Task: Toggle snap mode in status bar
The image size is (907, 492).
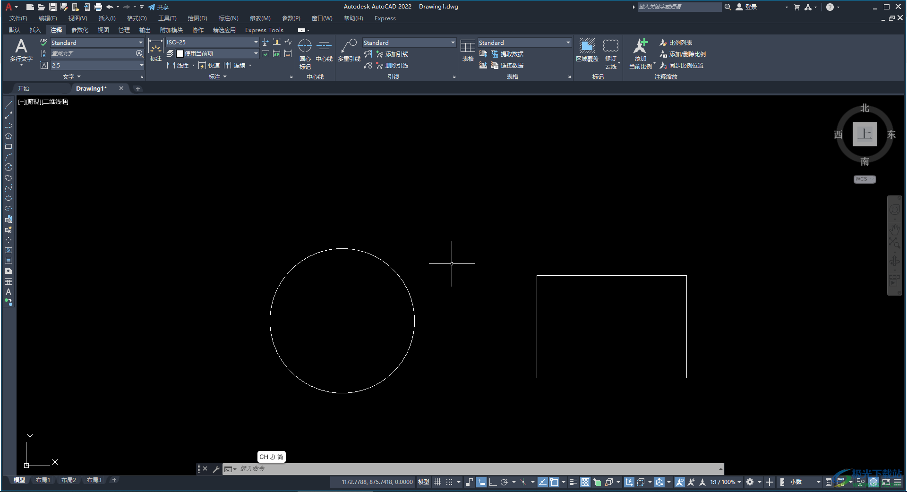Action: (x=449, y=482)
